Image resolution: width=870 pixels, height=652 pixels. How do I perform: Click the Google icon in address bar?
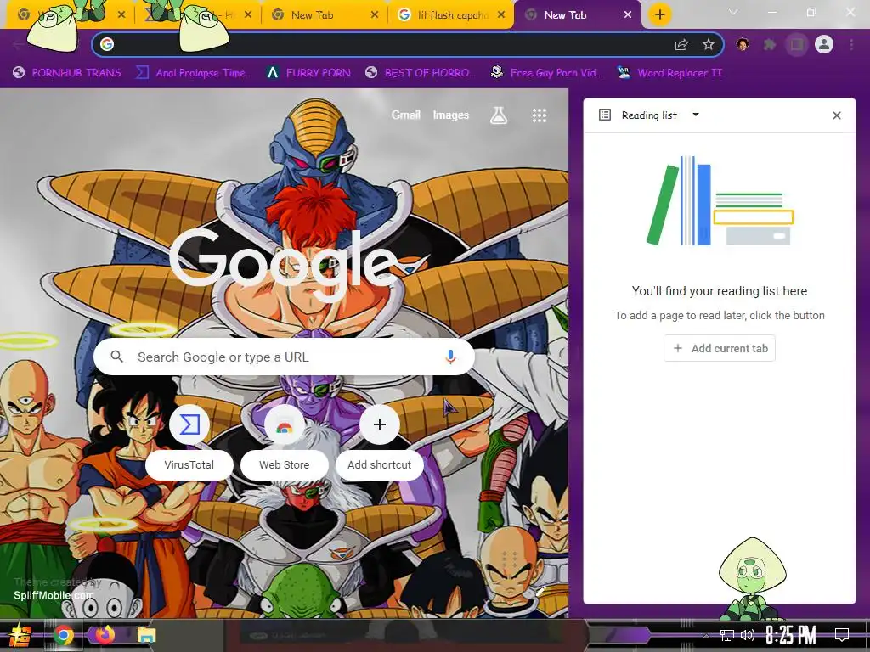click(x=107, y=44)
